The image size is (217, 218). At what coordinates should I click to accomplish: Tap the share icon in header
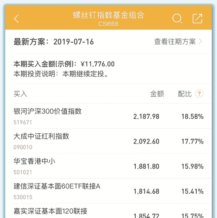pyautogui.click(x=197, y=19)
